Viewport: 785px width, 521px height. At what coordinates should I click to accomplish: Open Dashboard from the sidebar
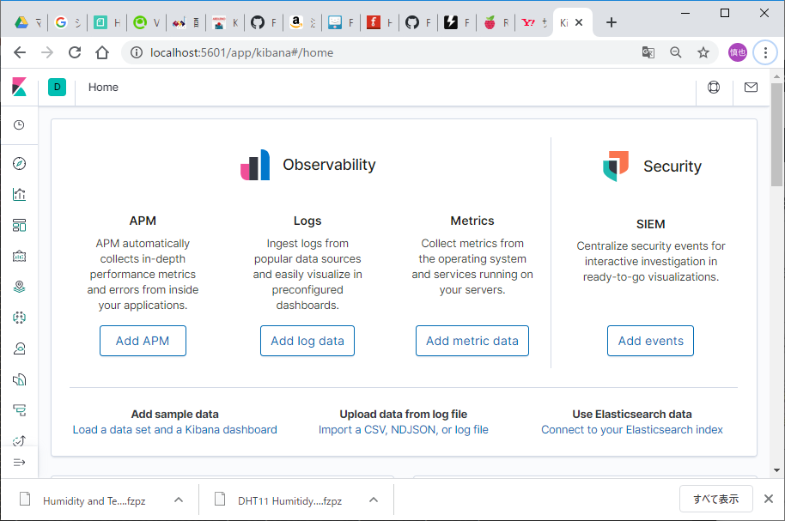point(19,225)
